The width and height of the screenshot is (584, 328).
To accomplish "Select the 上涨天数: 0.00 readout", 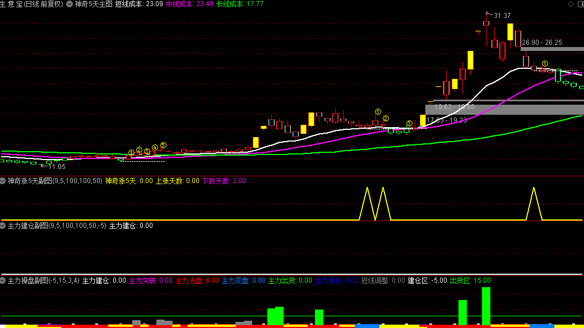I will point(177,181).
